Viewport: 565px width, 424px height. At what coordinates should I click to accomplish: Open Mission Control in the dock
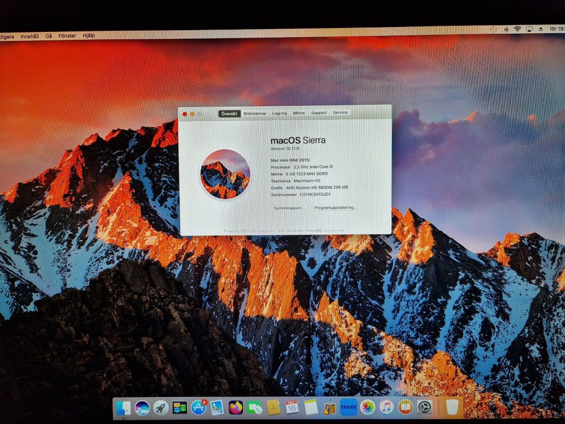180,408
